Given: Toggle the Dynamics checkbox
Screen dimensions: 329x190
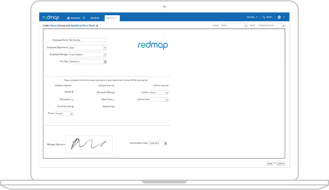Looking at the screenshot, I should [113, 106].
